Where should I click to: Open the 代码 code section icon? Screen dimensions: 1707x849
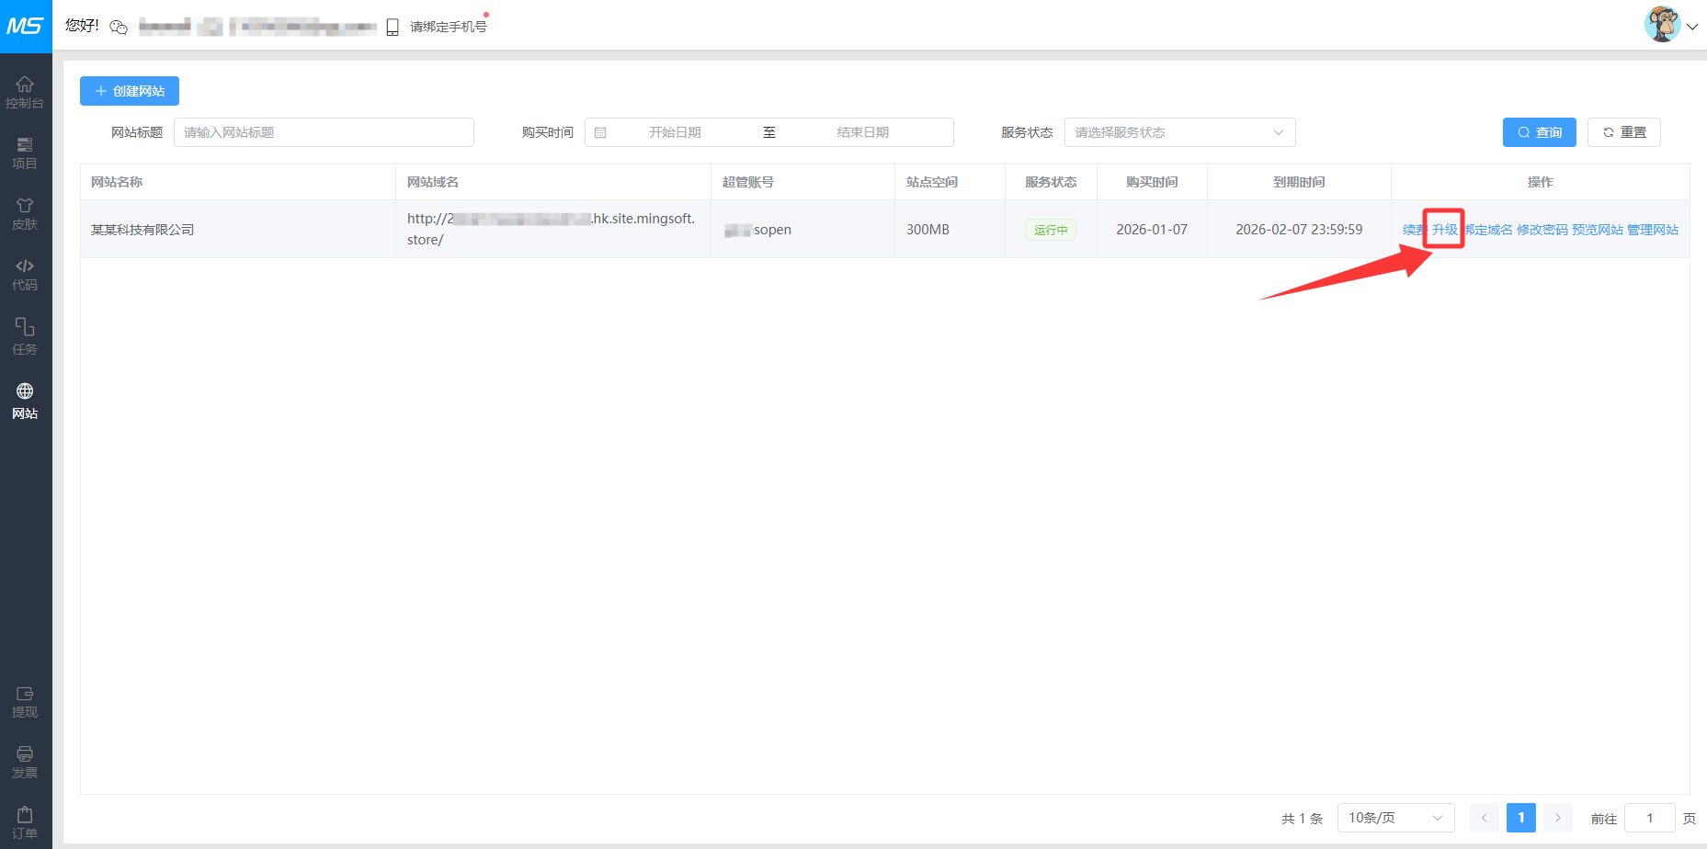click(x=25, y=274)
